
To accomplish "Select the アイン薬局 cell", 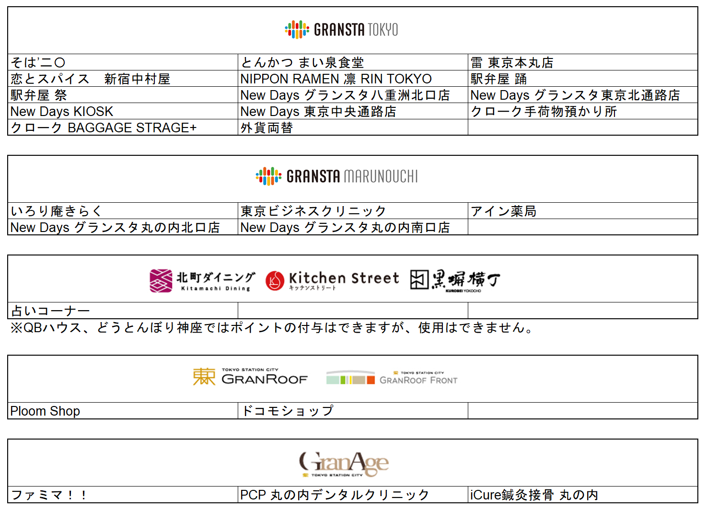I will click(583, 211).
